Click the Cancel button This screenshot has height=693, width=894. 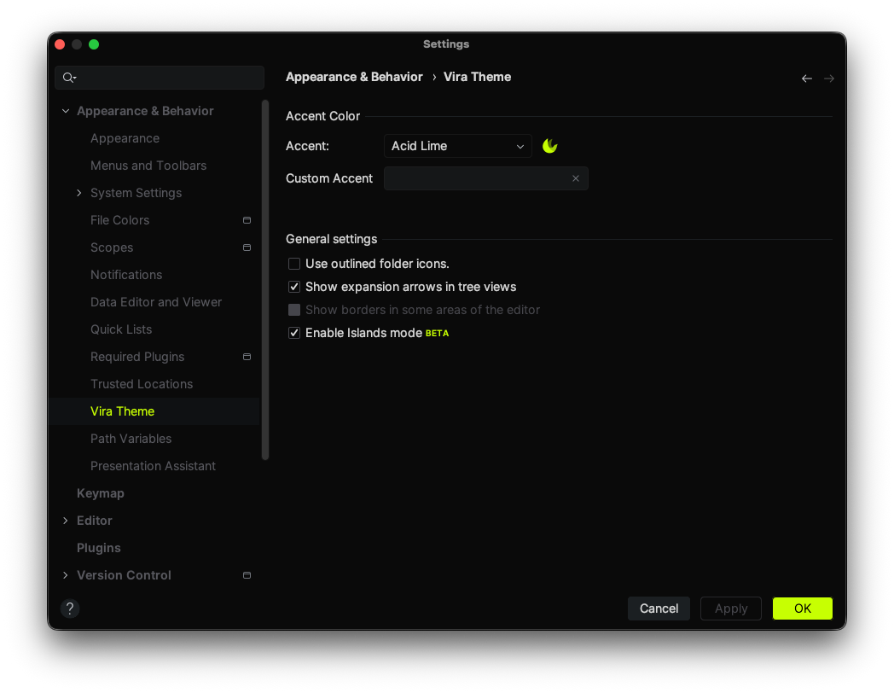(659, 609)
